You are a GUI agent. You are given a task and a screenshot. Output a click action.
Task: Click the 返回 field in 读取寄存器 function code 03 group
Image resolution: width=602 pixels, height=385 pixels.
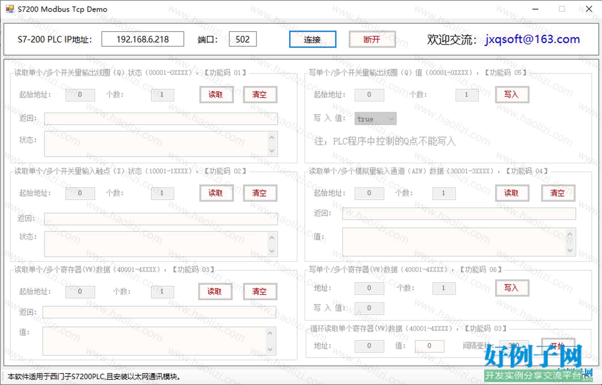point(159,312)
